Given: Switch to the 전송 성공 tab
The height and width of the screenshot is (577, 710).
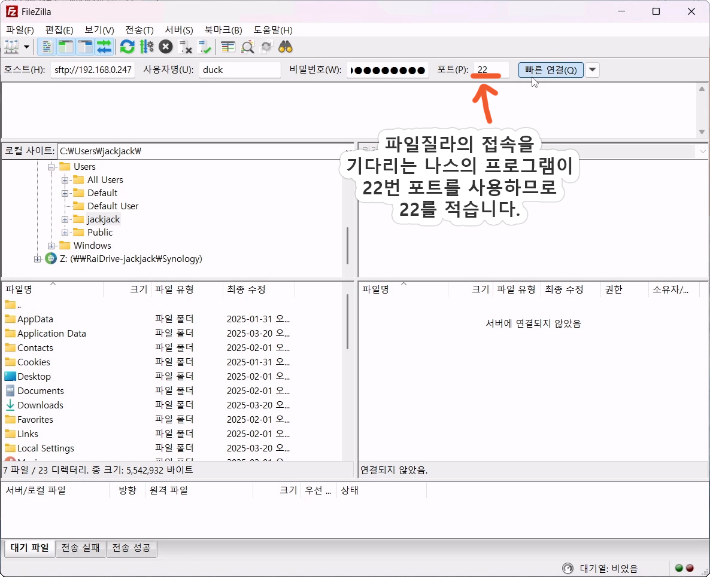Looking at the screenshot, I should 131,548.
